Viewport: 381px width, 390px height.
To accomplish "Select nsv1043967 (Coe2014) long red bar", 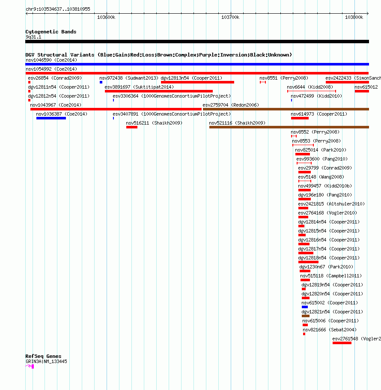I will tap(116, 109).
